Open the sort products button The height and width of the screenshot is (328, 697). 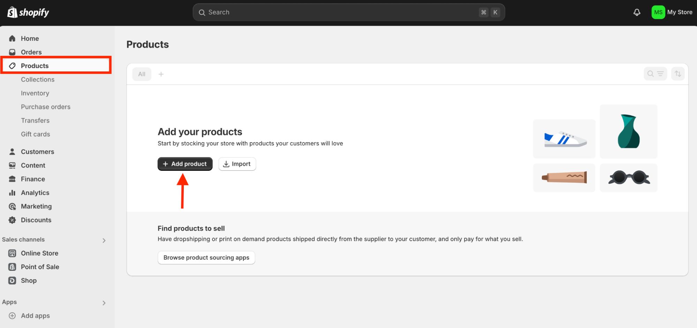pyautogui.click(x=678, y=74)
